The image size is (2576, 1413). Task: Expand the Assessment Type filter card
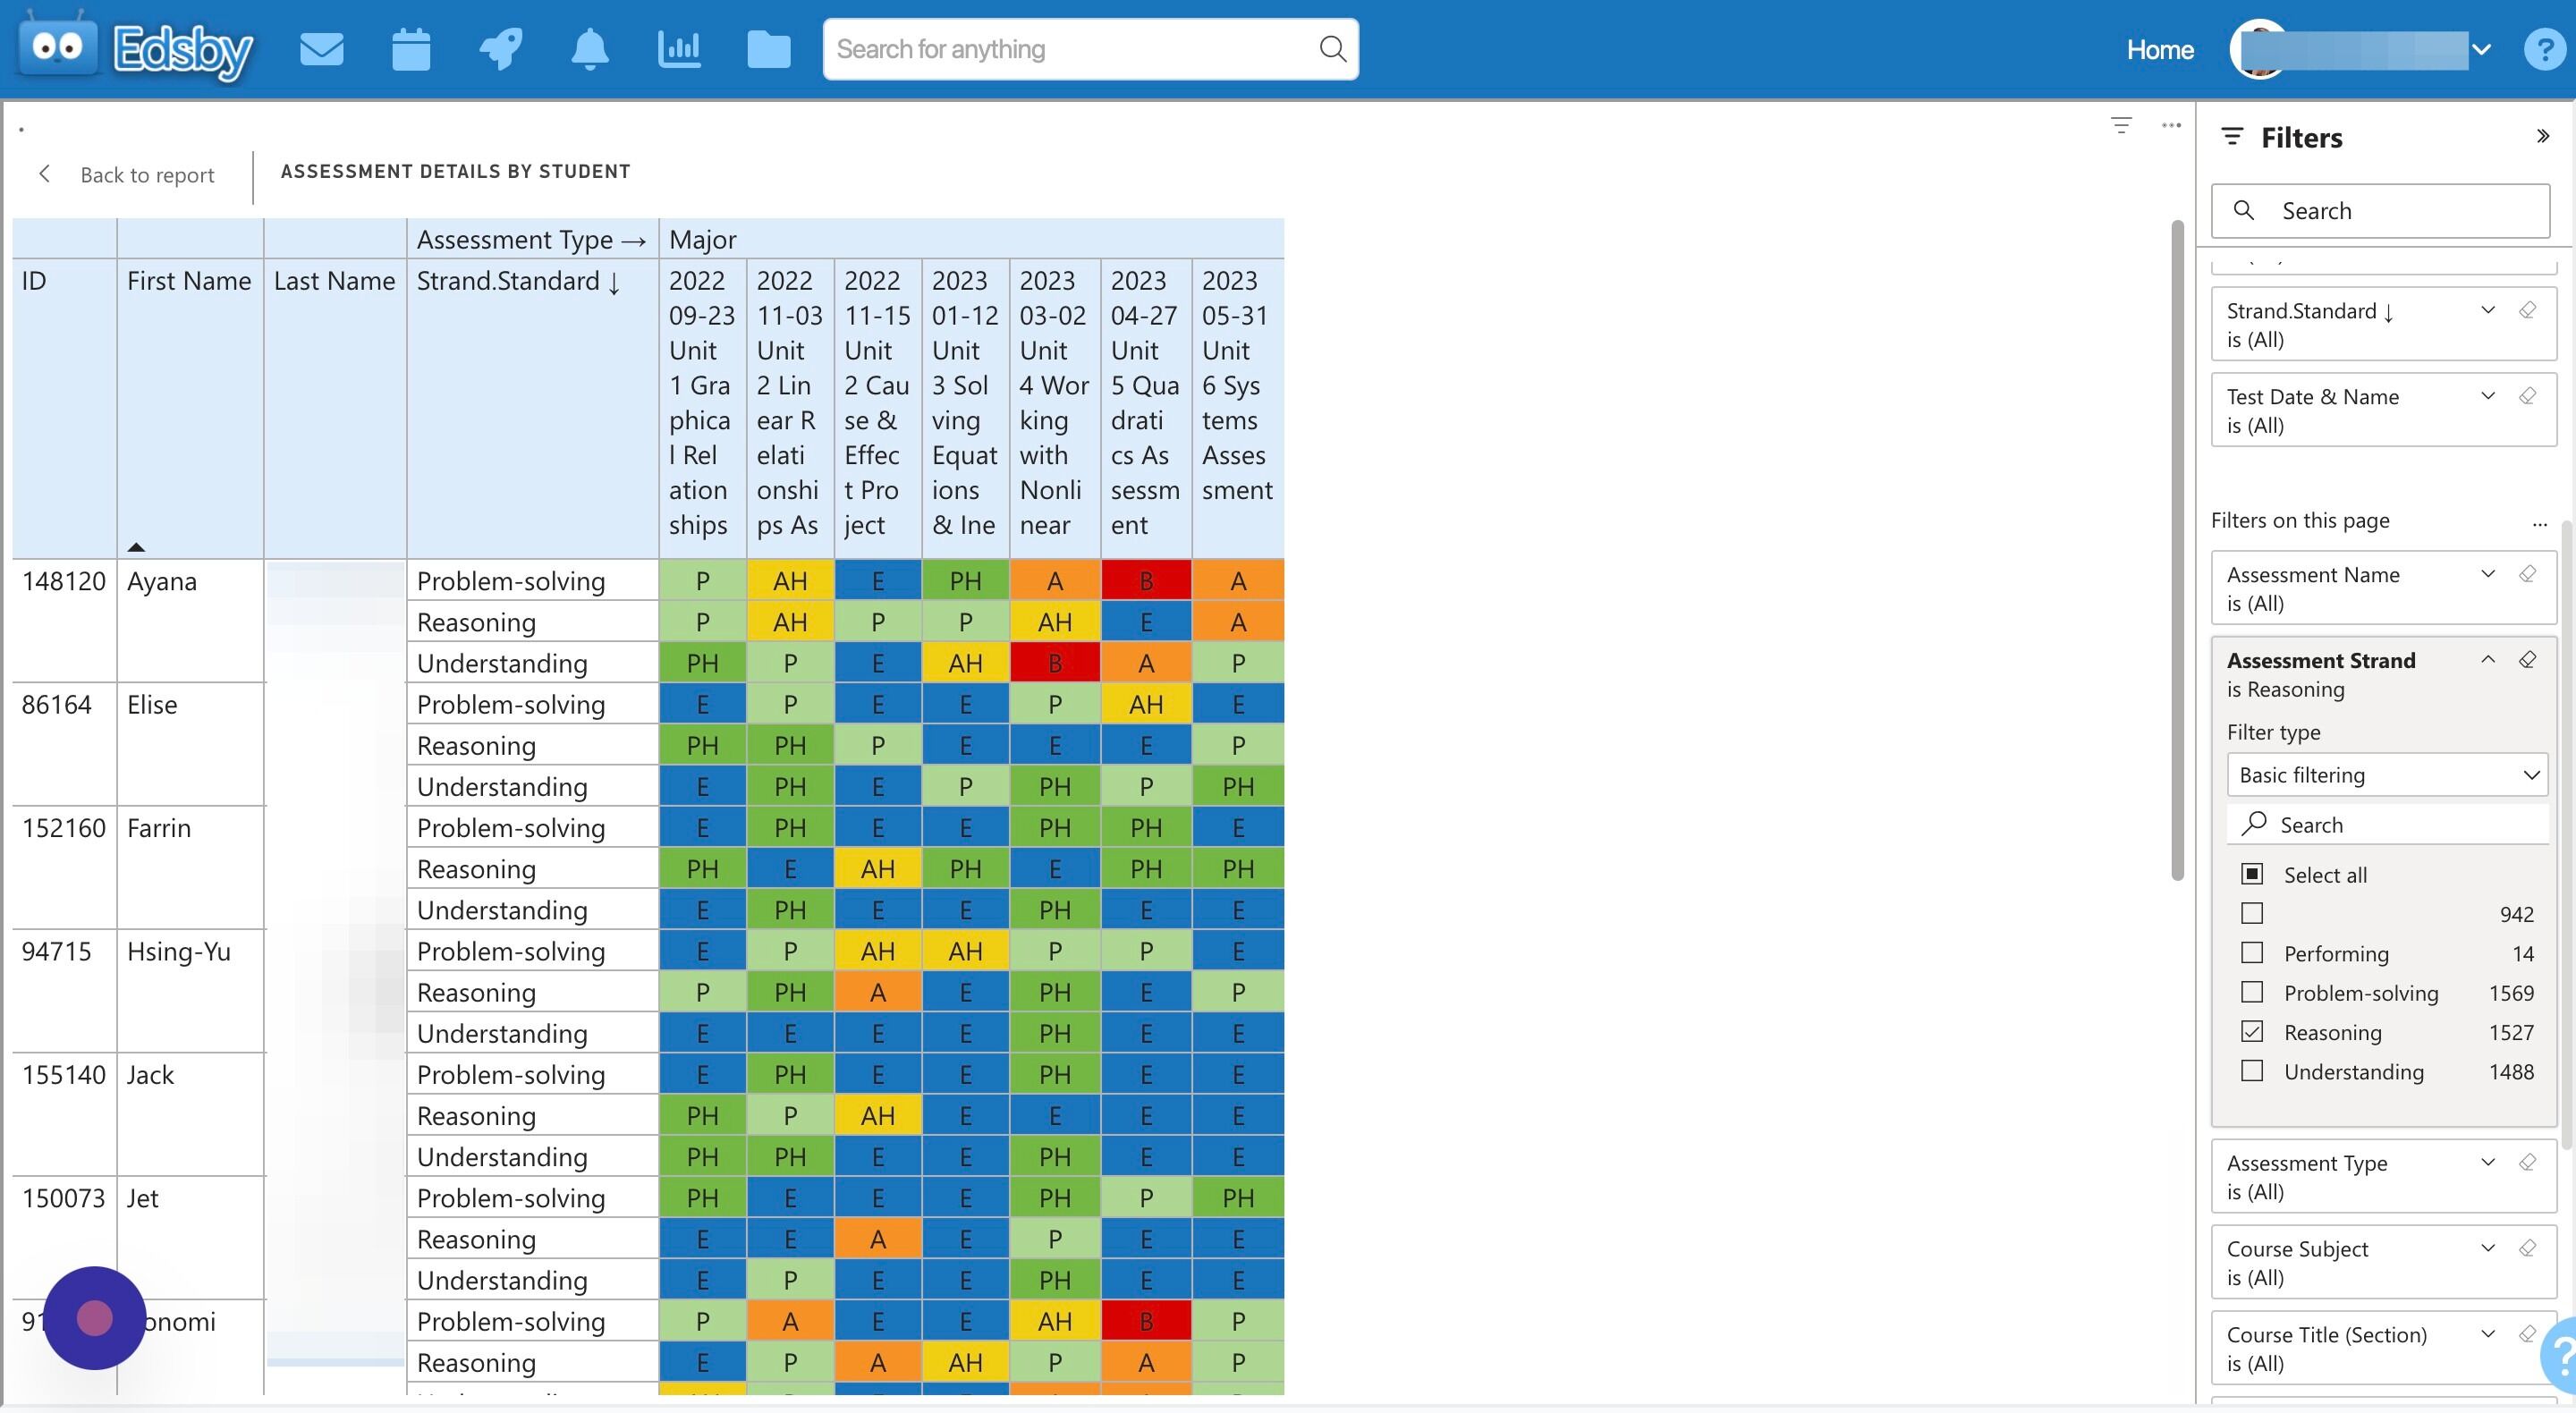coord(2488,1163)
